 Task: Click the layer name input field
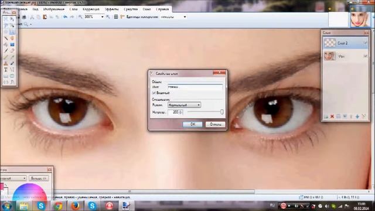coord(195,87)
